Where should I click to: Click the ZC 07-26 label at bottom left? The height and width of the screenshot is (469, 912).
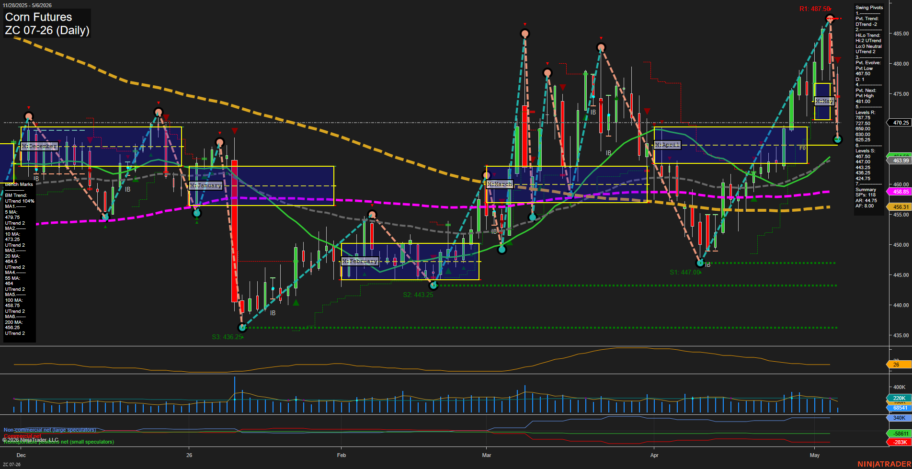click(11, 464)
